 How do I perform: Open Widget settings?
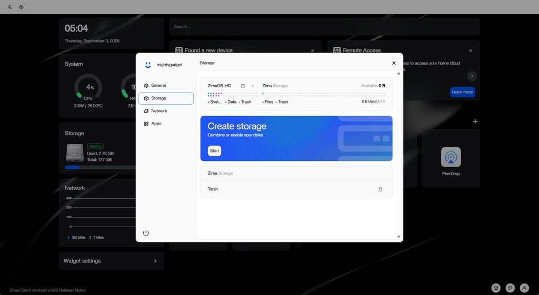point(112,261)
